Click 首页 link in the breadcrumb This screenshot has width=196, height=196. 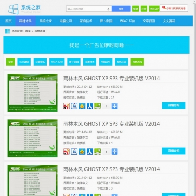click(x=28, y=31)
